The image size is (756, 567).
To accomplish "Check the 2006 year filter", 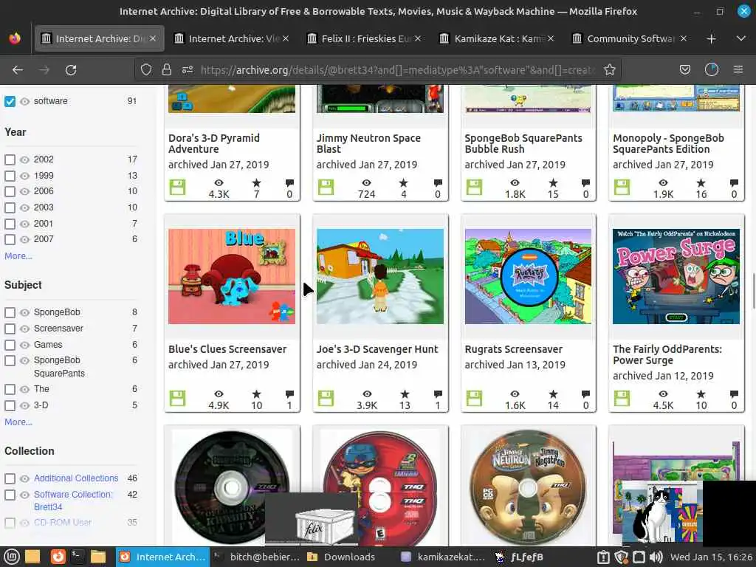I will point(10,191).
